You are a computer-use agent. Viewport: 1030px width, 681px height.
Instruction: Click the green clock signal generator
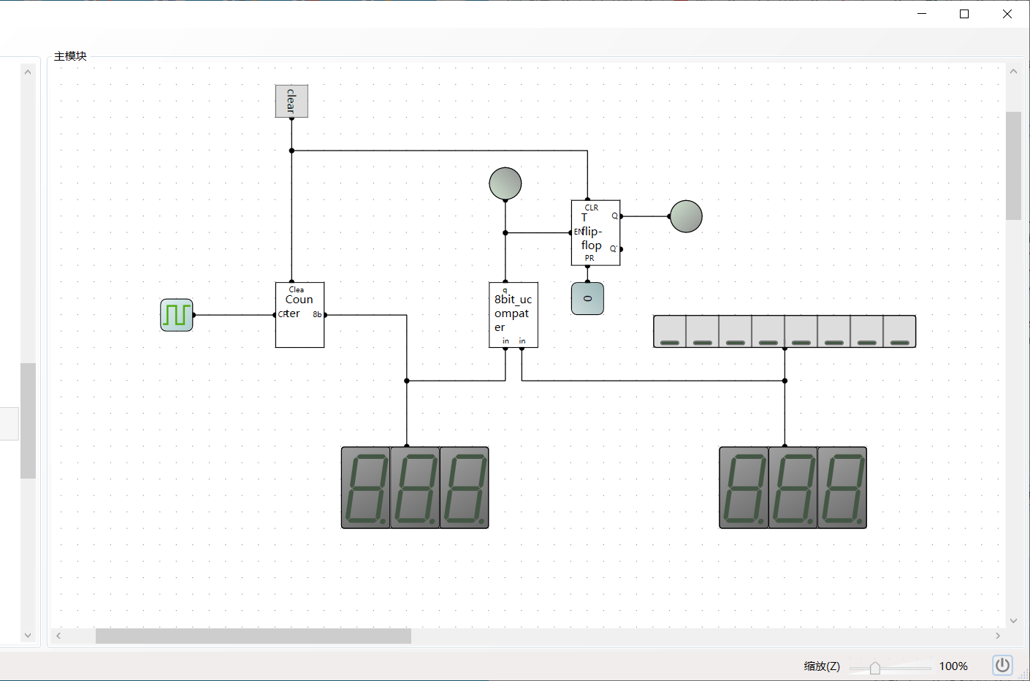(x=177, y=315)
